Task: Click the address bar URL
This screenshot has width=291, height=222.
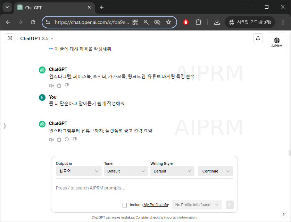Action: (92, 22)
